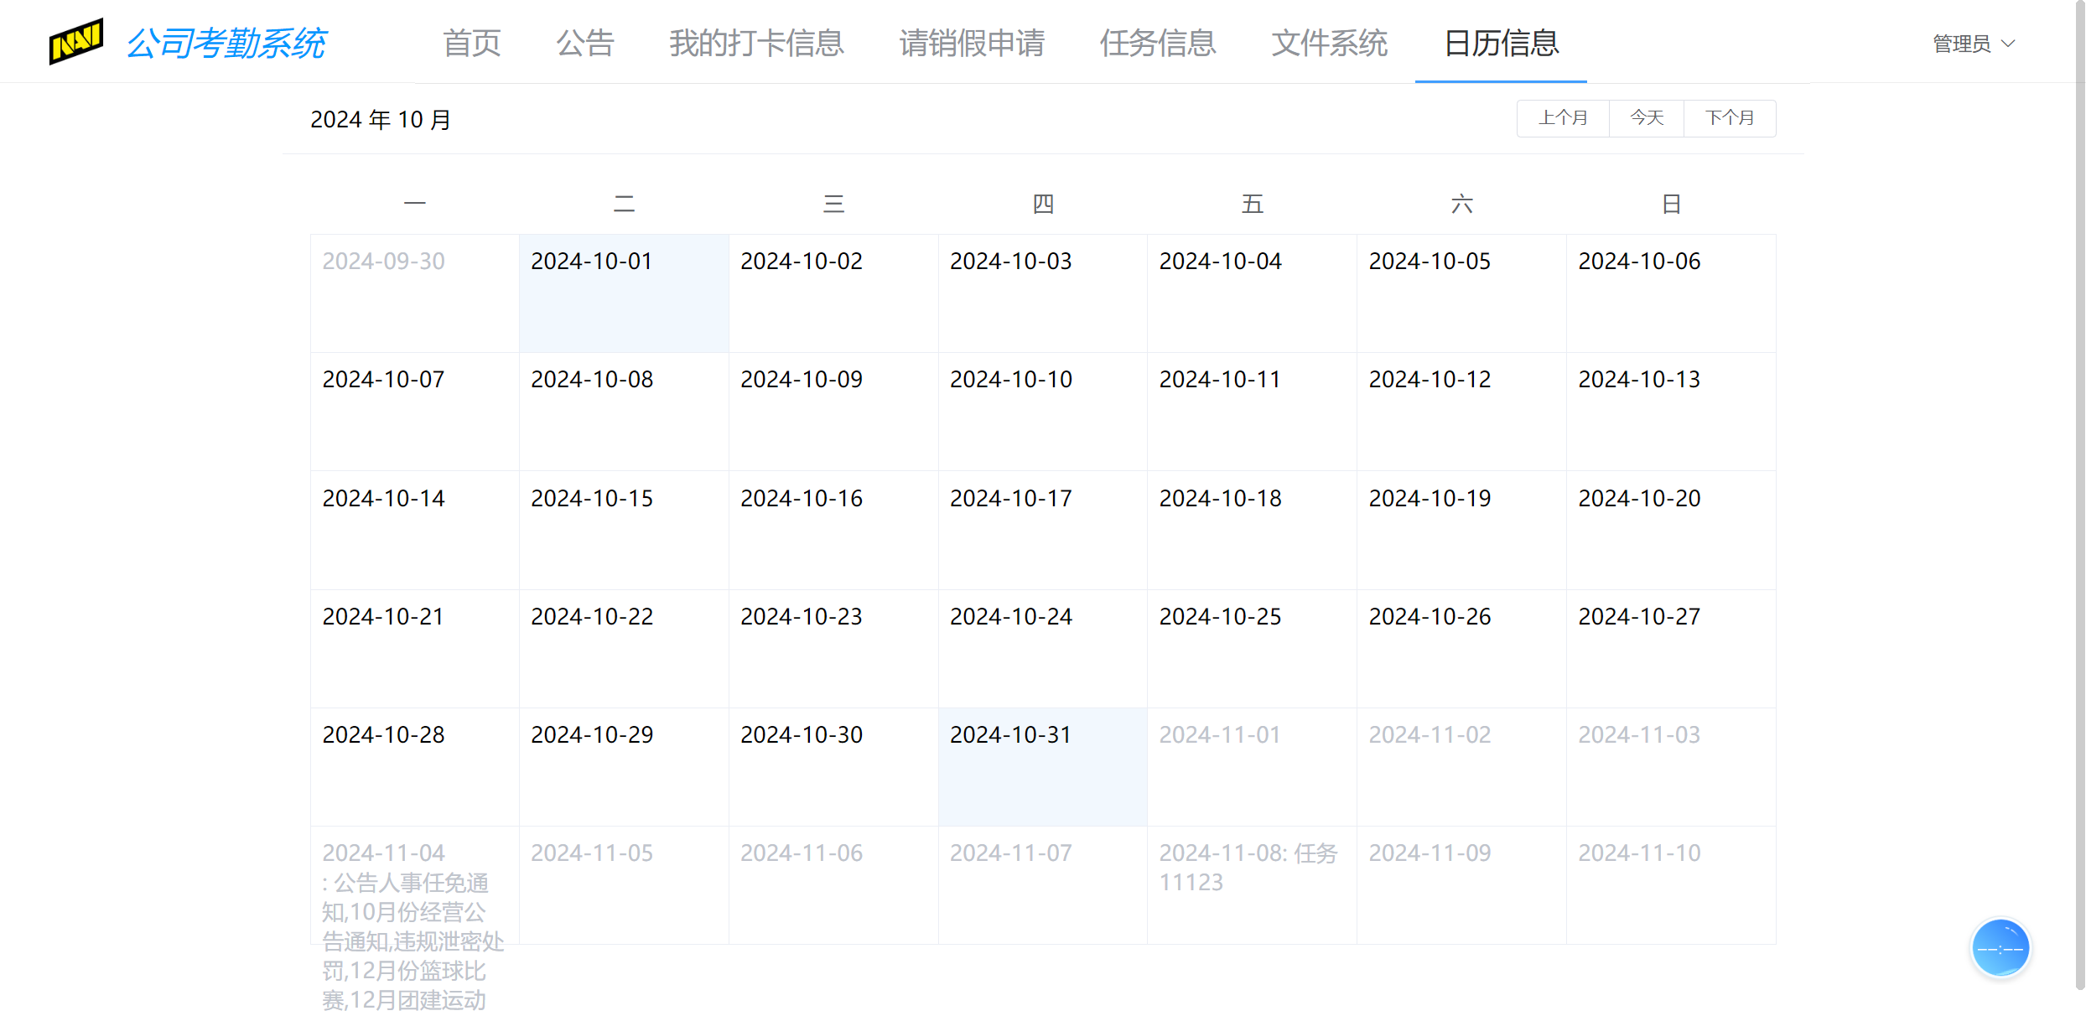Click the NAVI company logo

(x=75, y=42)
